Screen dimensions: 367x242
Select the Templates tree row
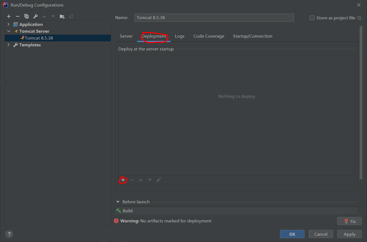coord(58,45)
